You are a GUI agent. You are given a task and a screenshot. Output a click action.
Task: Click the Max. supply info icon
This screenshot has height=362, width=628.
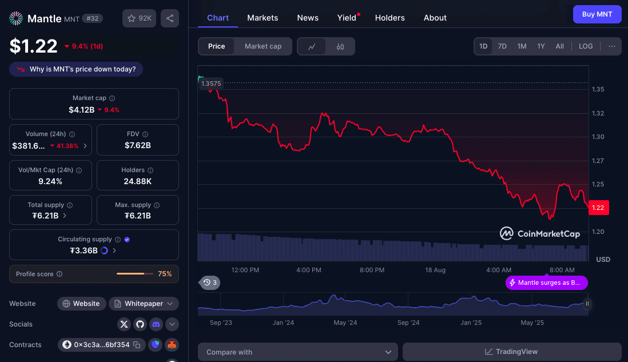pos(157,205)
